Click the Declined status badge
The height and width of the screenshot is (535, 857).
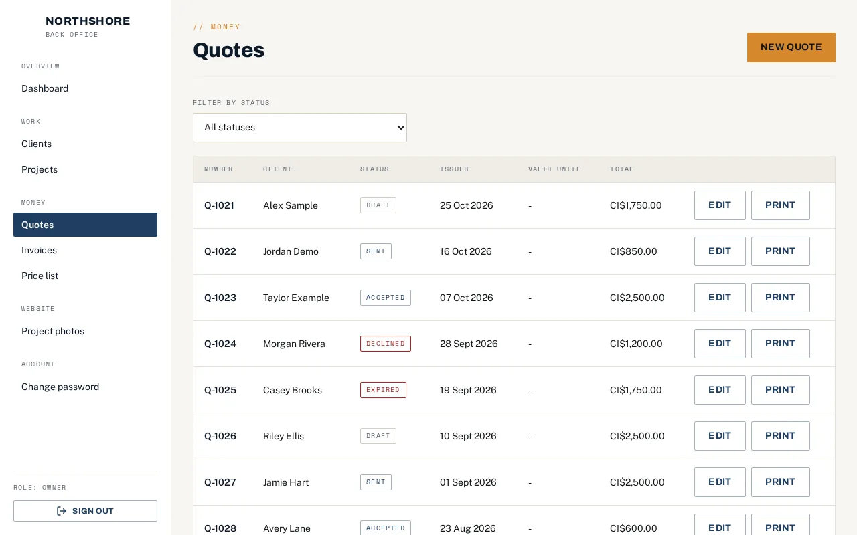[x=386, y=344]
